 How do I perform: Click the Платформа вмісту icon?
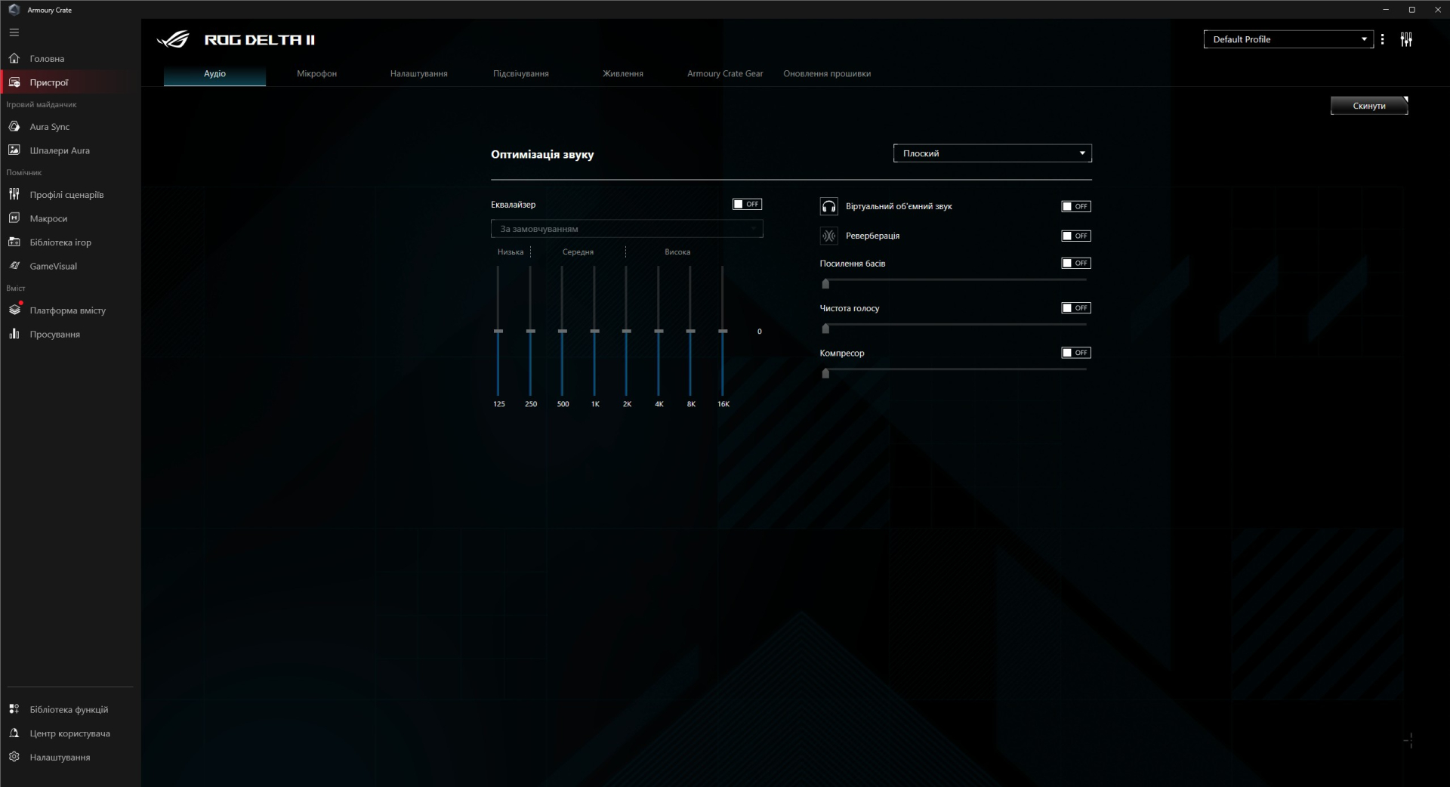14,310
